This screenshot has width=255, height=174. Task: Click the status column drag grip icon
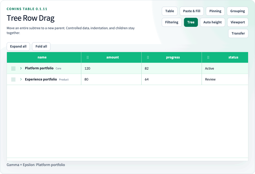coord(208,57)
